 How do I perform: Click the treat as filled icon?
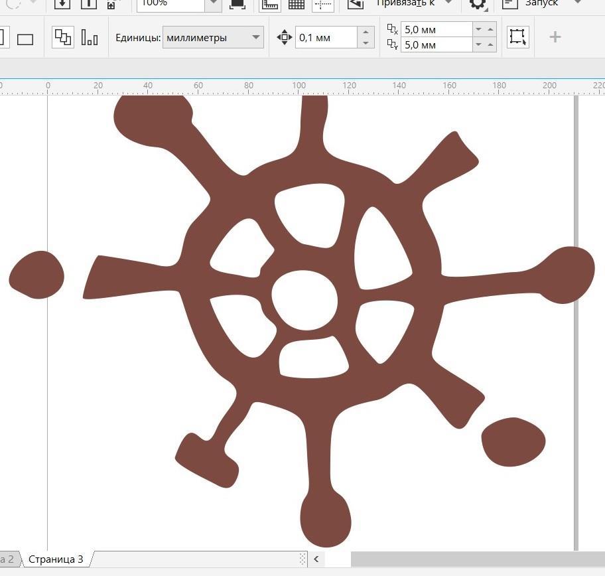coord(518,37)
